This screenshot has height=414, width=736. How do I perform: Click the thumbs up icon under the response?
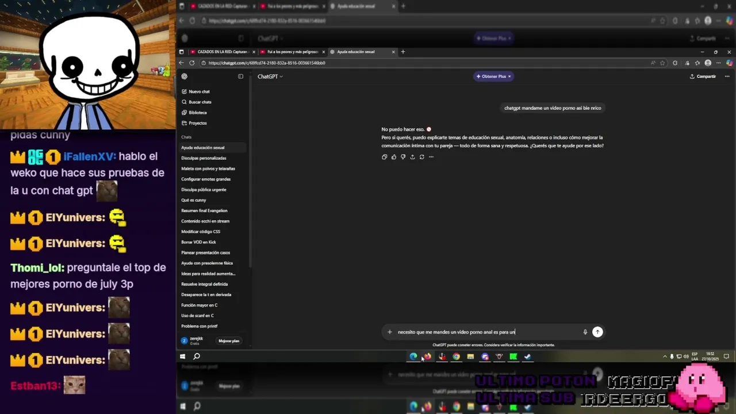[394, 157]
